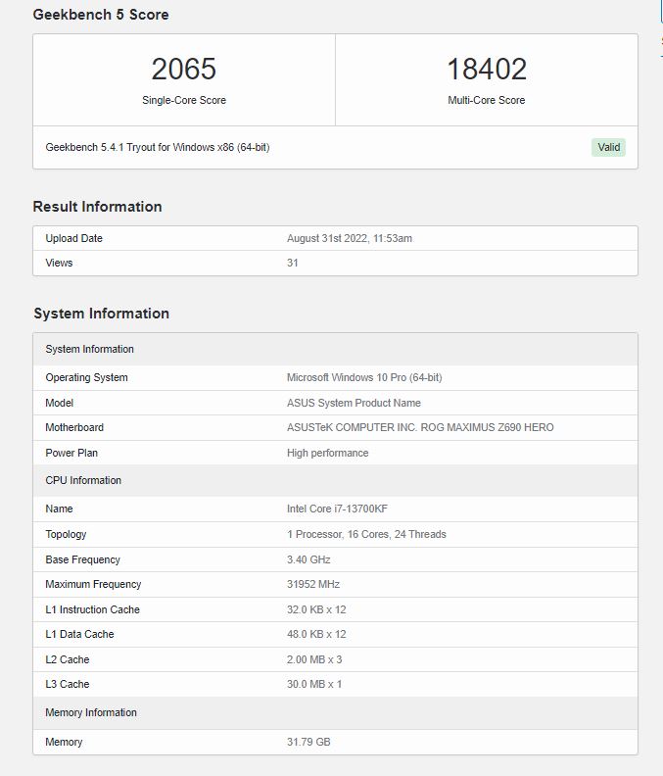663x776 pixels.
Task: Click the Power Plan label
Action: pyautogui.click(x=71, y=453)
